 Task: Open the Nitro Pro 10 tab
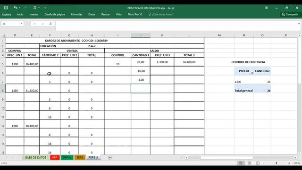point(135,15)
